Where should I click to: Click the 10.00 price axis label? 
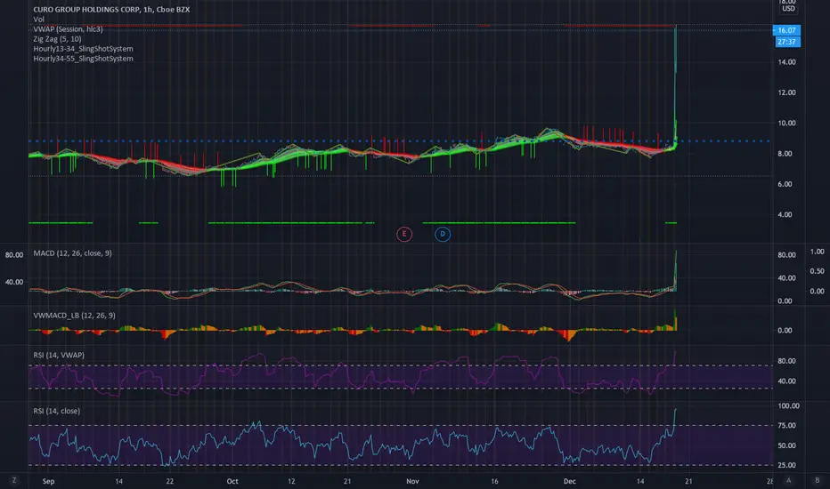point(786,123)
